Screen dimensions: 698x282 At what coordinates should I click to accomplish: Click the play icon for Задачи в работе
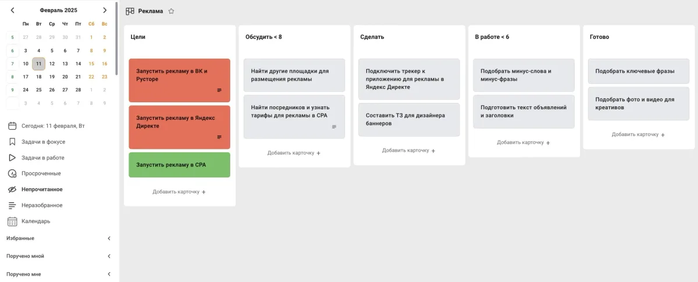(x=12, y=158)
